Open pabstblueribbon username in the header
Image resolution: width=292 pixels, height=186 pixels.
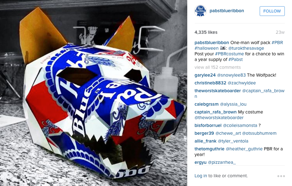[227, 11]
